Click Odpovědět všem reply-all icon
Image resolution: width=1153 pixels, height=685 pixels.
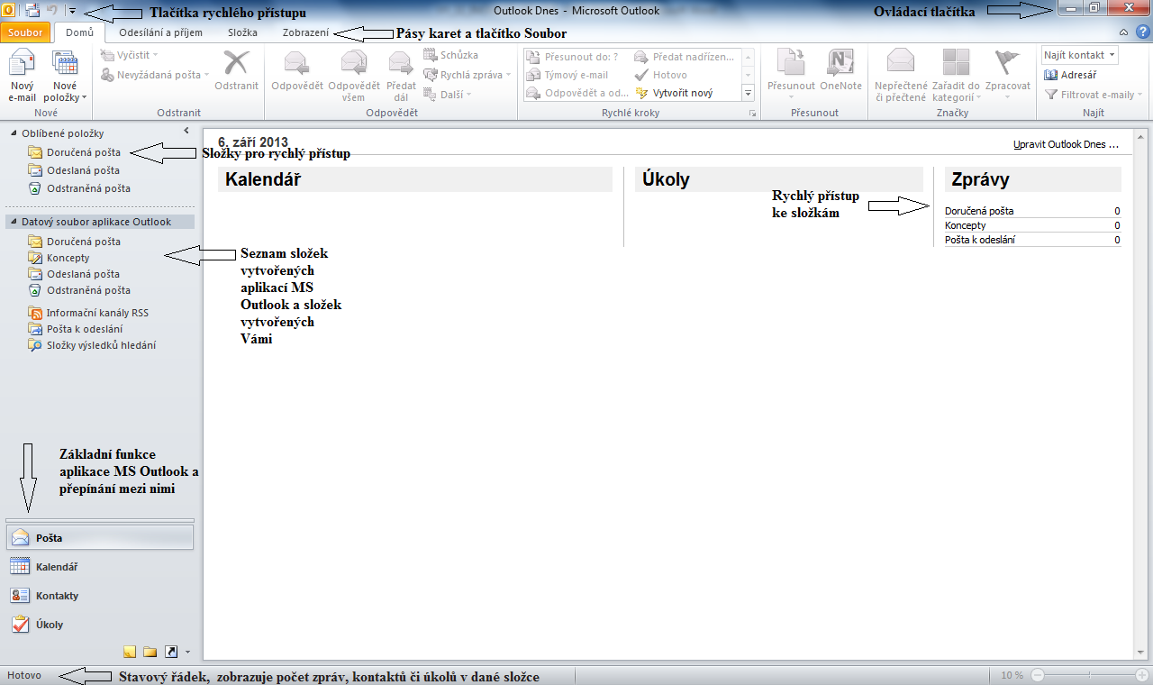pos(354,76)
